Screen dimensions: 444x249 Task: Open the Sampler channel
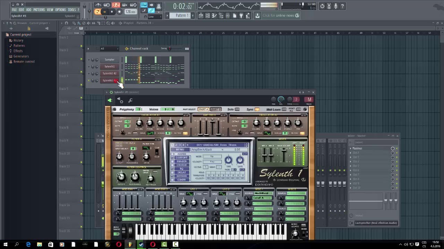coord(110,59)
